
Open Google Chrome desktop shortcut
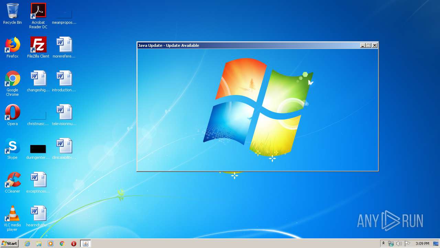pyautogui.click(x=12, y=83)
